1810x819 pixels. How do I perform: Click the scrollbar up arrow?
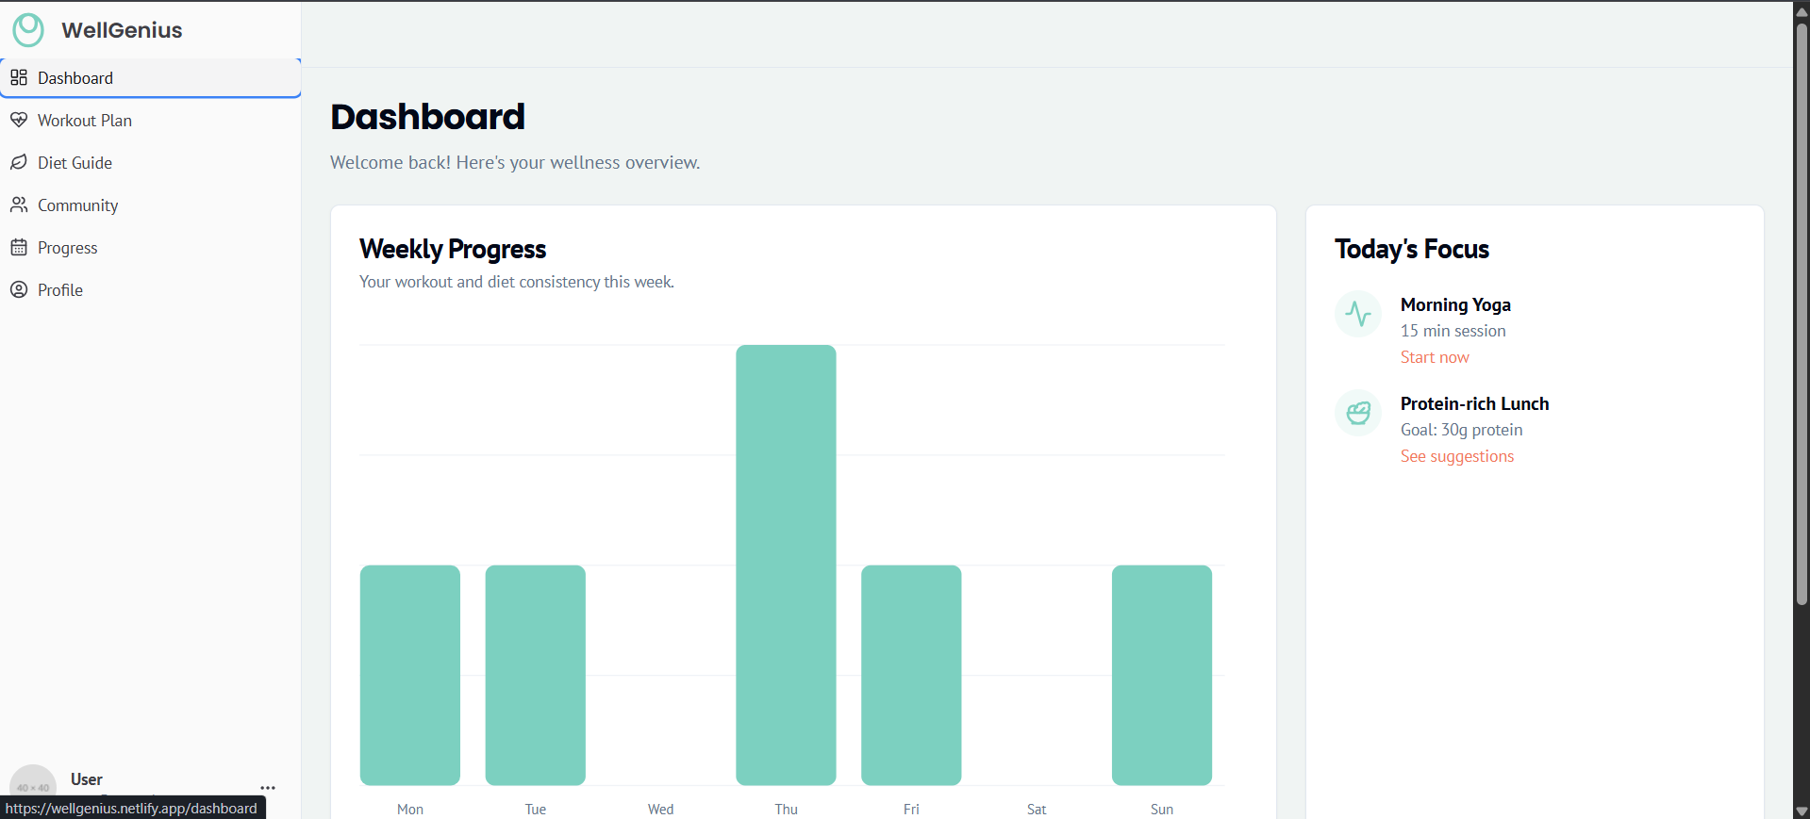[1802, 10]
